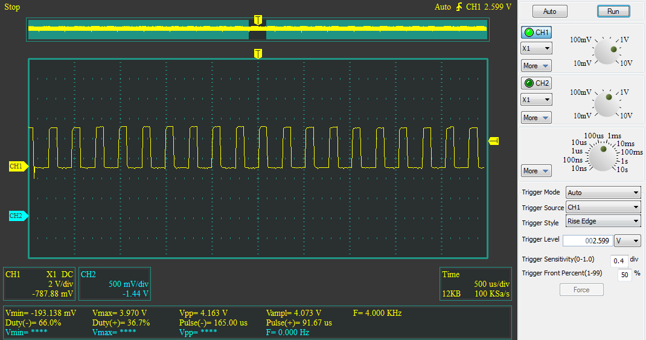Click the CH1 2.599 V trigger readout
This screenshot has height=340, width=646.
[488, 7]
